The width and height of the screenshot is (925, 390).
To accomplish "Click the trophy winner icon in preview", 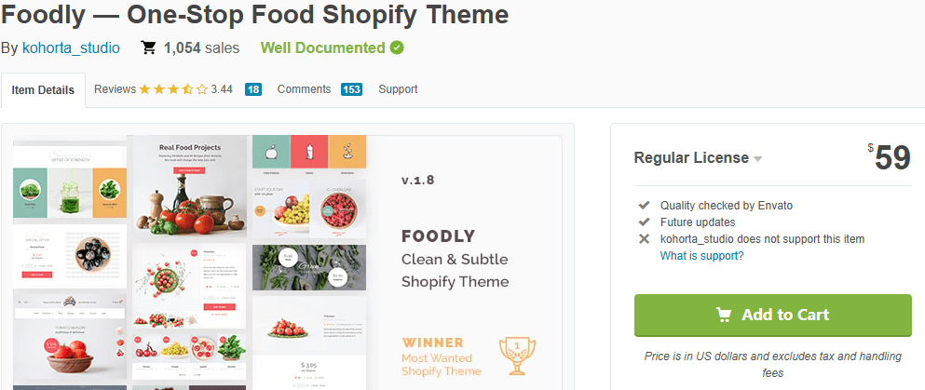I will (x=518, y=356).
